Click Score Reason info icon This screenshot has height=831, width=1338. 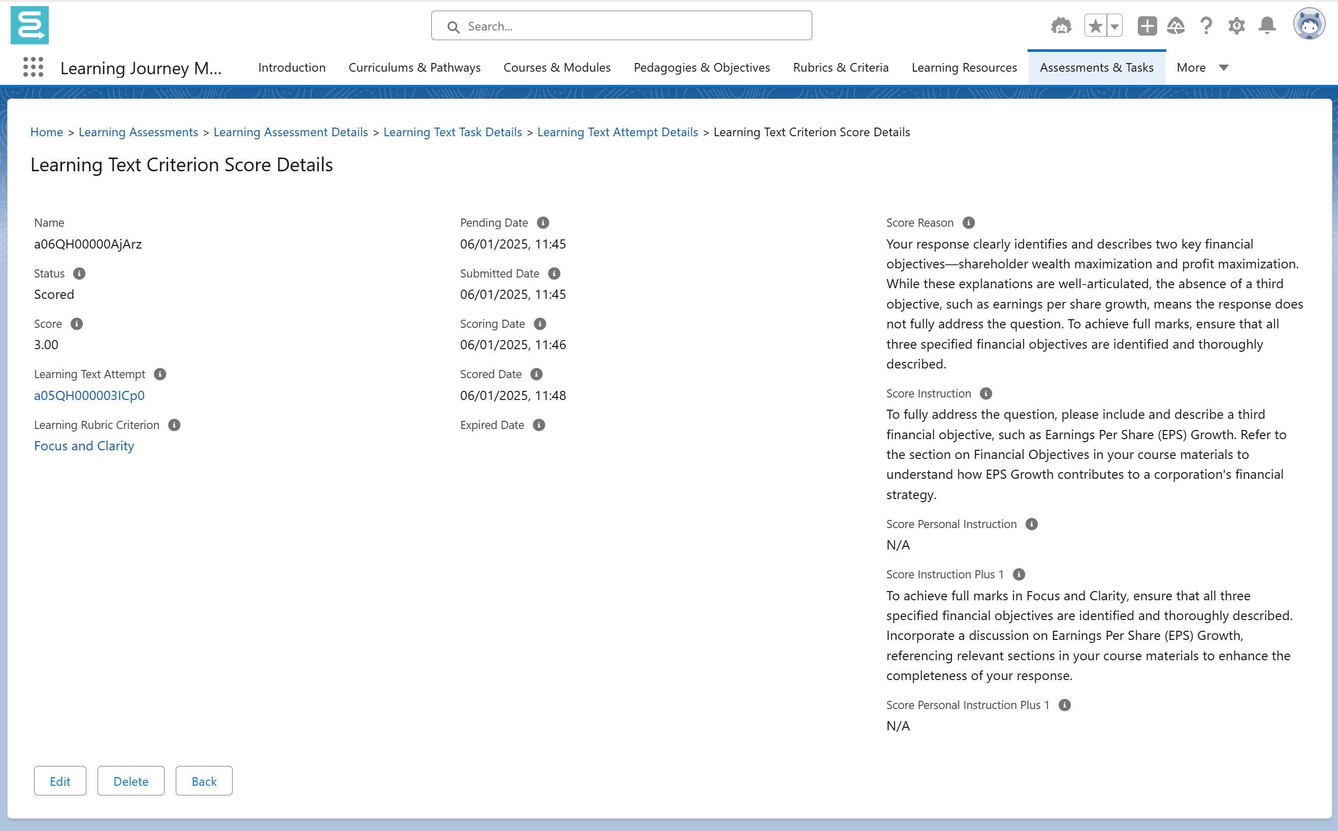click(x=968, y=223)
